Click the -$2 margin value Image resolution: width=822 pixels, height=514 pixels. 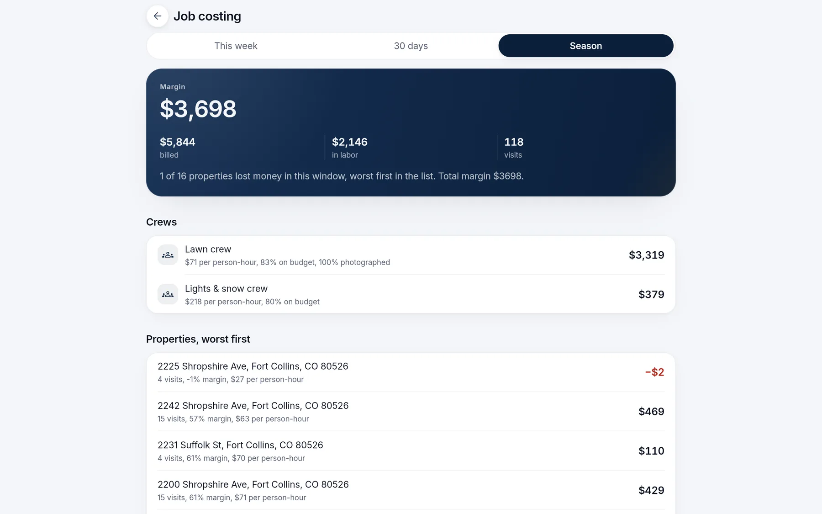click(x=654, y=372)
